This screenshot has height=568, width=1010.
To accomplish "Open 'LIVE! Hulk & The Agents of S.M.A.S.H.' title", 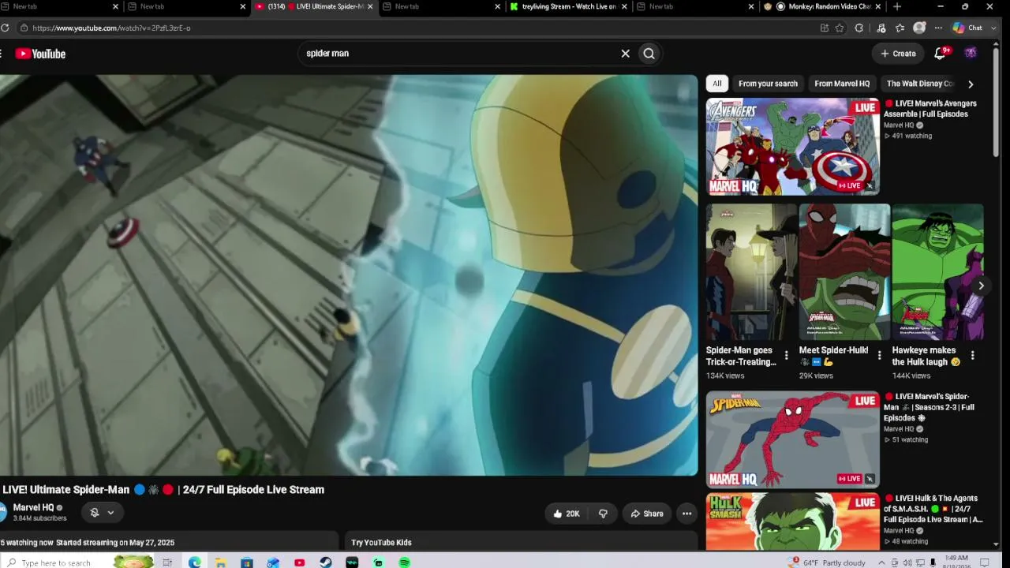I will pyautogui.click(x=933, y=509).
